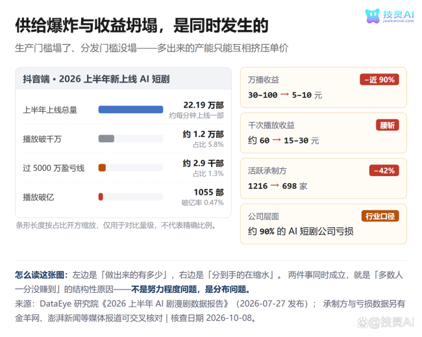The image size is (422, 337).
Task: Click the red bar for 播放破亿
Action: pyautogui.click(x=101, y=197)
